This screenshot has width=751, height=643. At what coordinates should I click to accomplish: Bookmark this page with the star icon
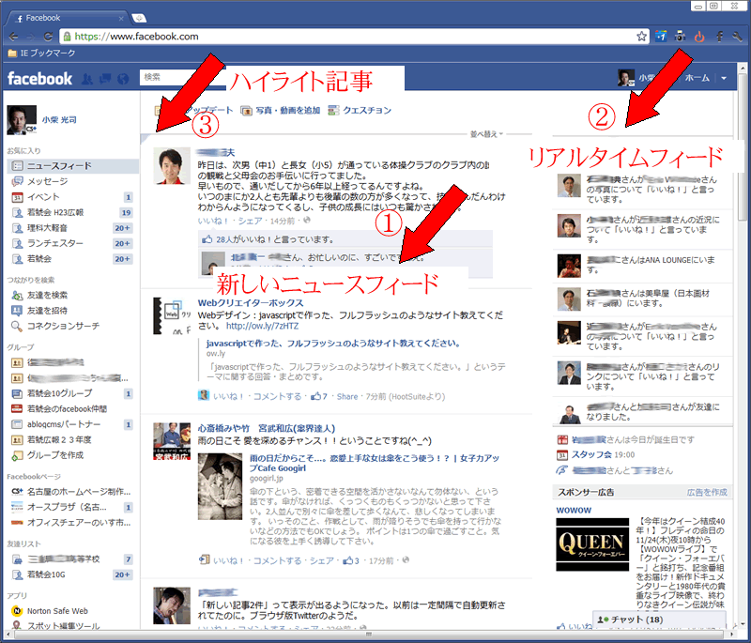coord(641,37)
